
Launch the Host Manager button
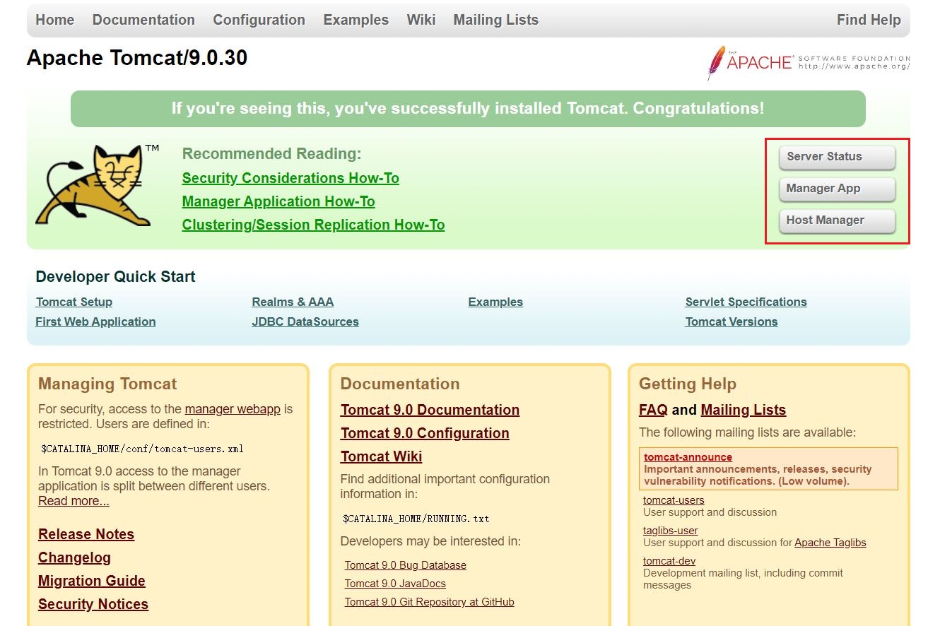(837, 220)
